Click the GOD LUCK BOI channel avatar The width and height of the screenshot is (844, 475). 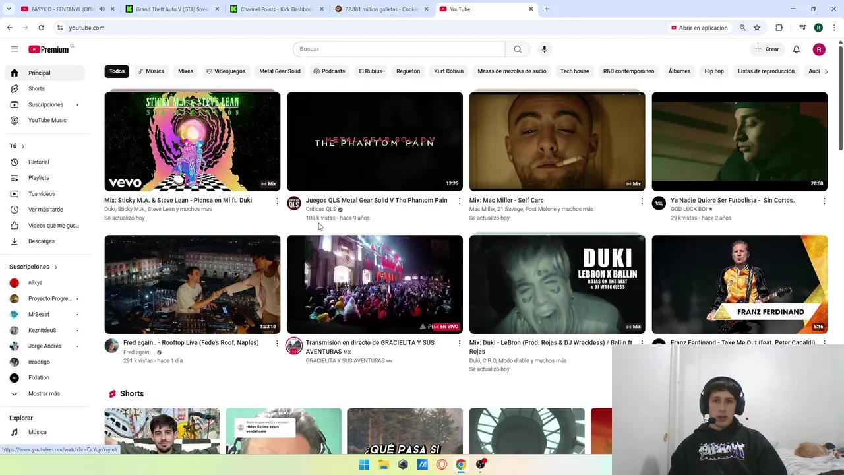tap(659, 203)
